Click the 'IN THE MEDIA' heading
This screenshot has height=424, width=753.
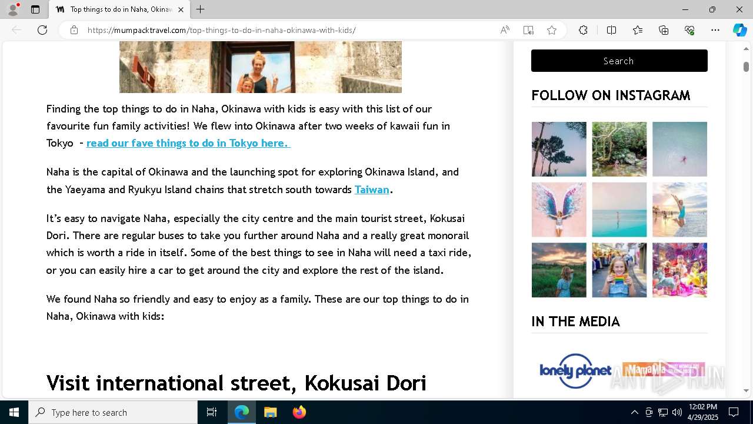click(575, 322)
